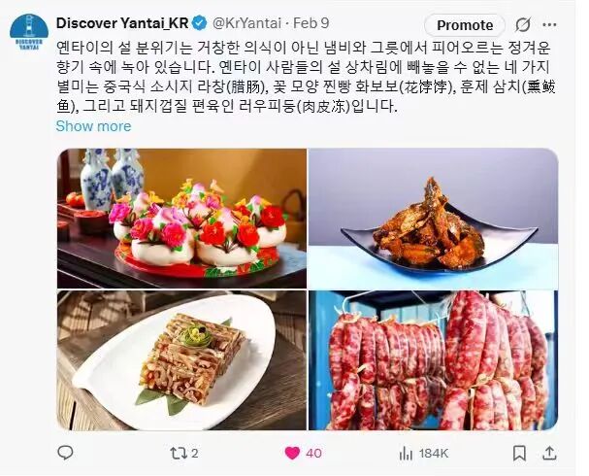Open Discover Yantai_KR display name link
This screenshot has width=589, height=476.
pyautogui.click(x=122, y=23)
